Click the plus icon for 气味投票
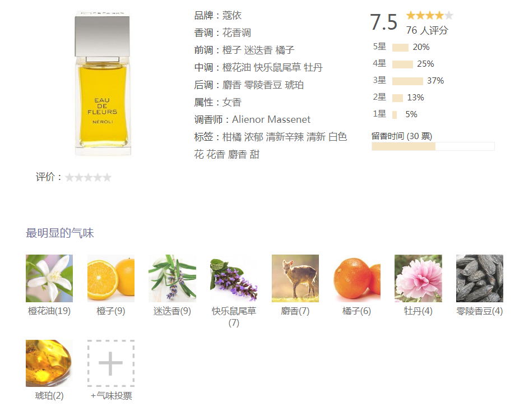Viewport: 524px width, 406px height. click(110, 363)
